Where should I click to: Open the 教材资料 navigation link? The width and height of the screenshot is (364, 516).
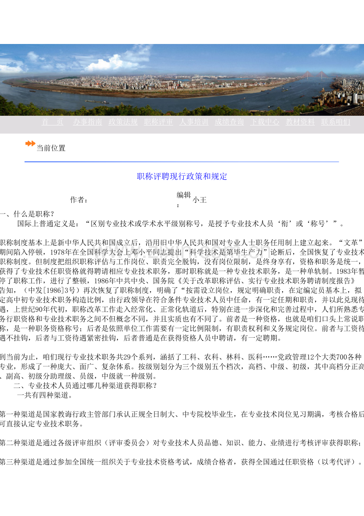pos(300,122)
